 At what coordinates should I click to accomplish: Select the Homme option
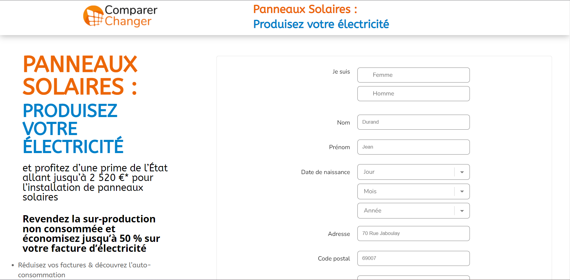click(413, 94)
